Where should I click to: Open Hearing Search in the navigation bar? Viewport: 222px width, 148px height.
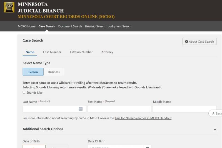(95, 26)
